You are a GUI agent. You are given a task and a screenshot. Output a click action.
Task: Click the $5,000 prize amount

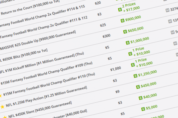pyautogui.click(x=152, y=107)
